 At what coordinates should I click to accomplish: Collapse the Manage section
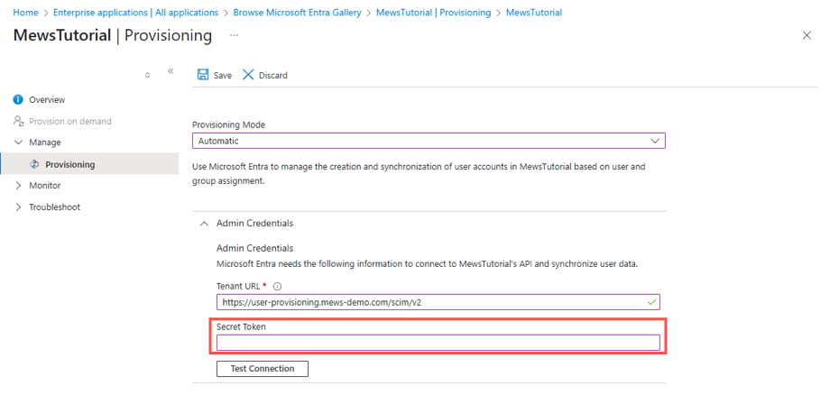[x=19, y=142]
